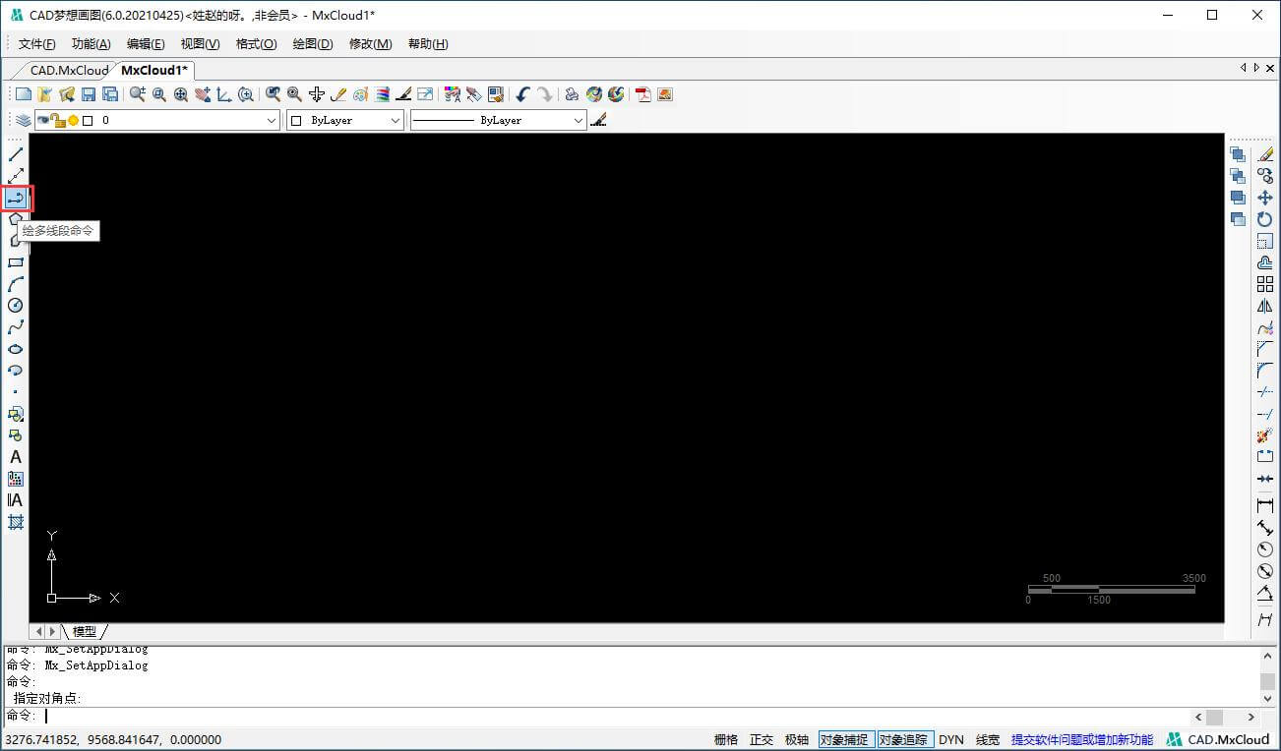This screenshot has width=1281, height=751.
Task: Click the layer 0 color swatch
Action: pos(88,120)
